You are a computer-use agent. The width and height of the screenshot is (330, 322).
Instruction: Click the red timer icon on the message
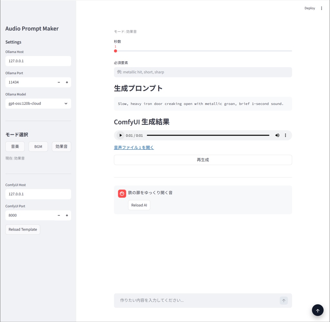121,193
